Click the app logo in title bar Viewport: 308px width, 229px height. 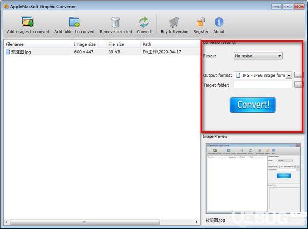coord(6,6)
